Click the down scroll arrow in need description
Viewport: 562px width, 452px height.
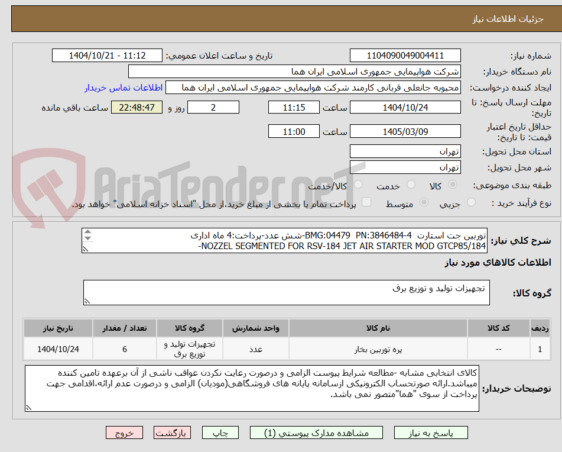[x=87, y=239]
